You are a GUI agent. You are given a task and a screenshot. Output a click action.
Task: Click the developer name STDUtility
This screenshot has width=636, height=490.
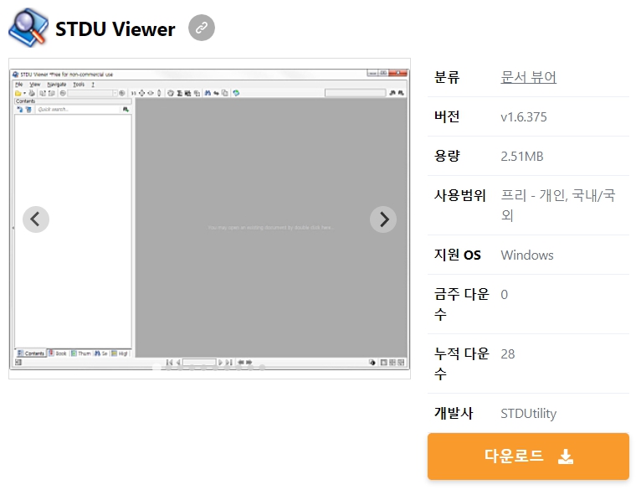pyautogui.click(x=529, y=413)
